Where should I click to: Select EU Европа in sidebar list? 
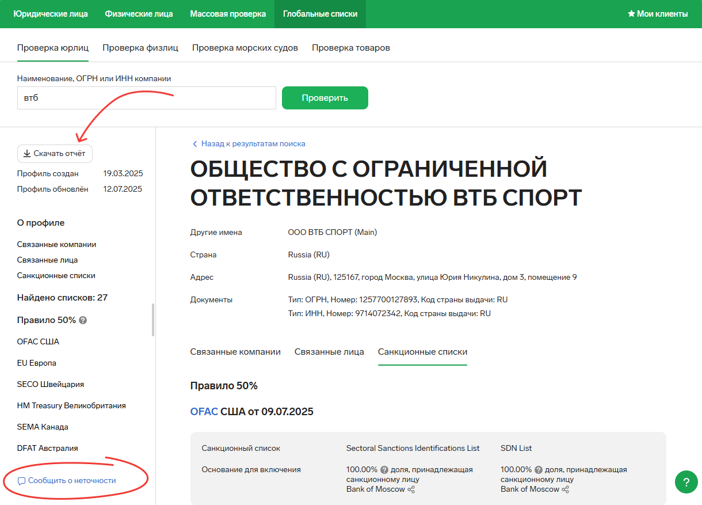coord(37,363)
